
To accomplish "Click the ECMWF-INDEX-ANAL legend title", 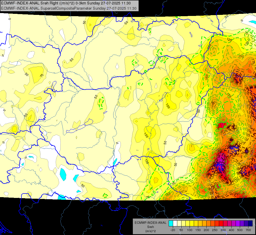I will (151, 223).
